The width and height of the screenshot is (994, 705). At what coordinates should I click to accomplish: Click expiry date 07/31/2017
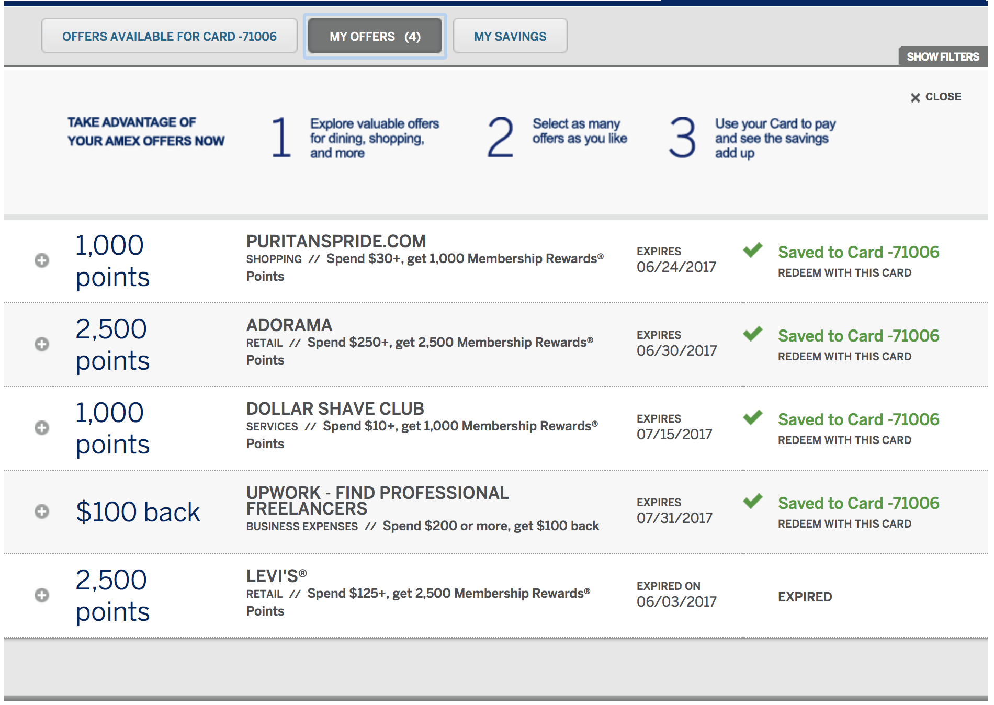point(674,518)
